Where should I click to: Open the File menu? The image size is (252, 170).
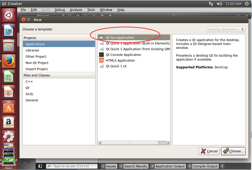tap(23, 10)
